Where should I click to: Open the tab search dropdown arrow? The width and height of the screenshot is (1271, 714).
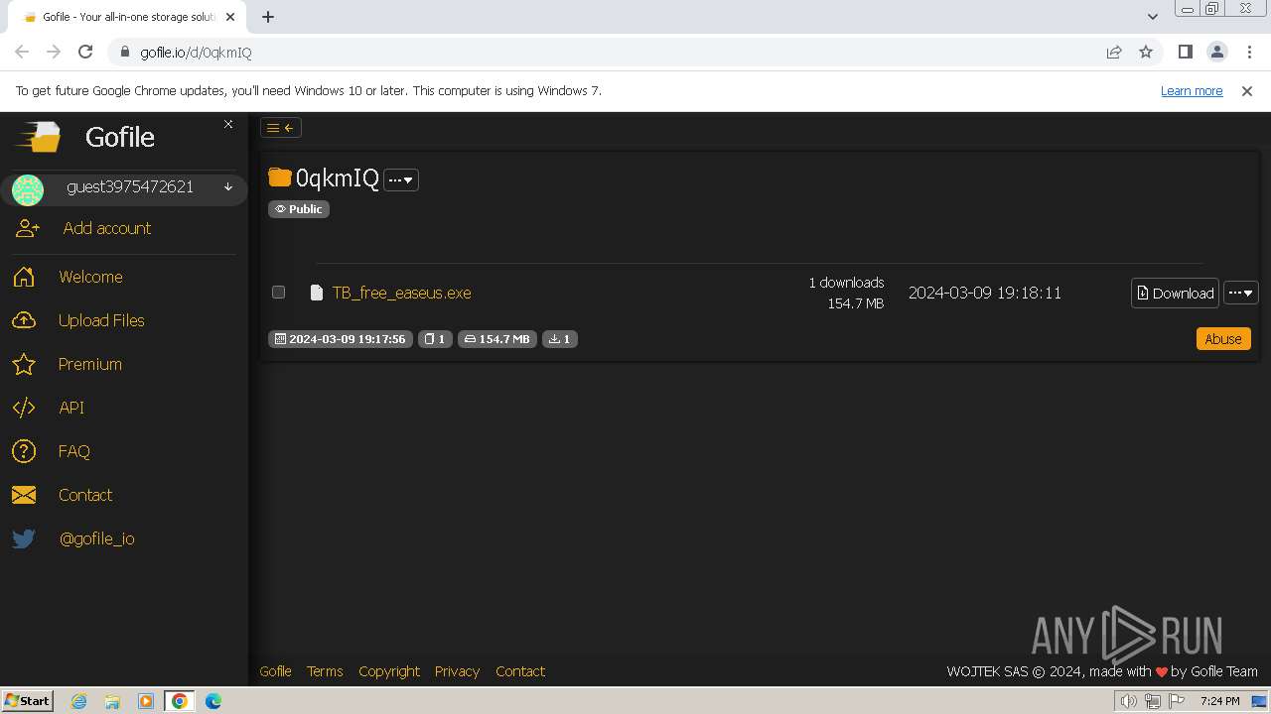1152,17
